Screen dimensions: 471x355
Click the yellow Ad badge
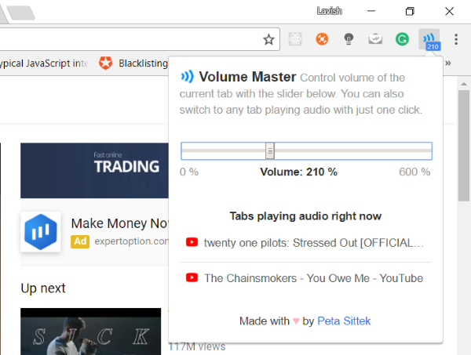click(80, 241)
